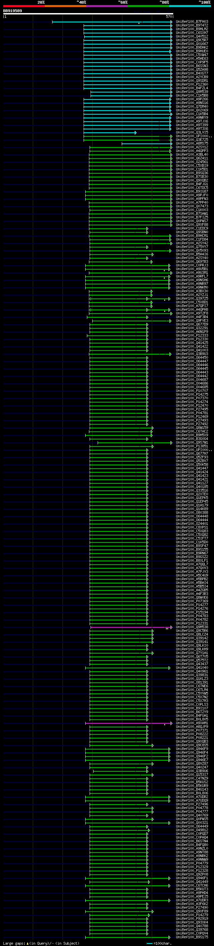Select the UniRef100_Q40788 label

[x=192, y=926]
